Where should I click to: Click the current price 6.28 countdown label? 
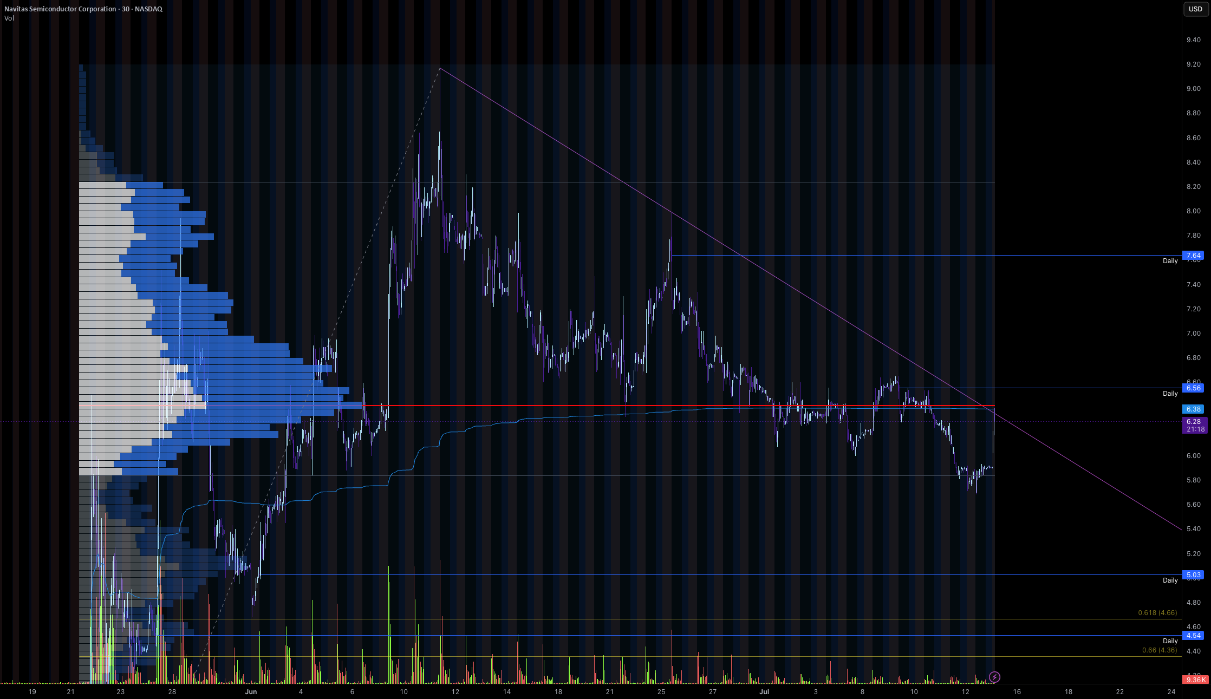[x=1195, y=425]
